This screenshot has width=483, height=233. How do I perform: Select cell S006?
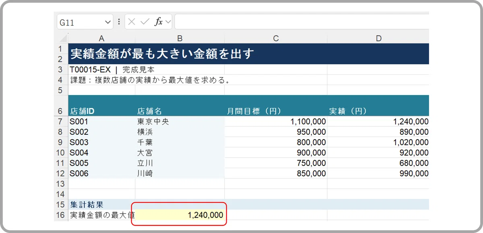101,174
